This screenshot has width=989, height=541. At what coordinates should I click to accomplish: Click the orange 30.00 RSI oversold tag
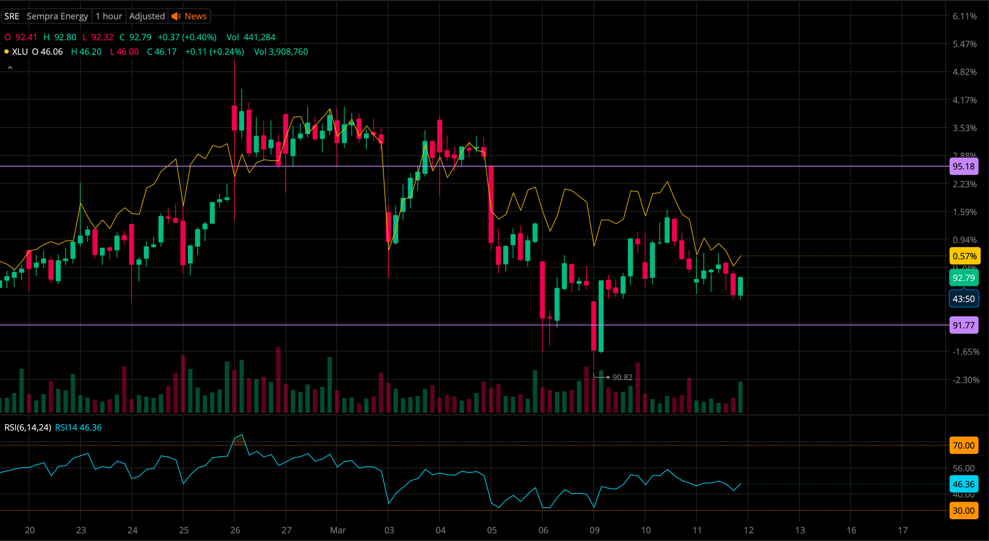(963, 511)
